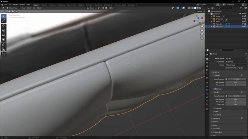Screen dimensions: 248x139
Task: Click the Render Time Limit field
Action: (x=236, y=104)
